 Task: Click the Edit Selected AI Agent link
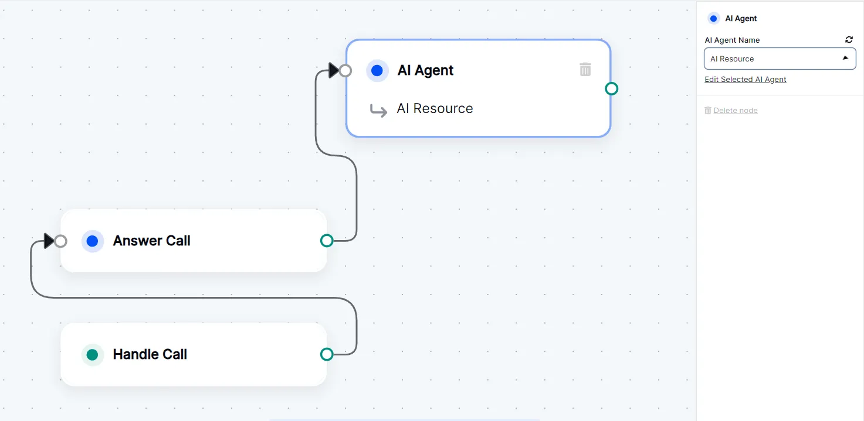[745, 79]
